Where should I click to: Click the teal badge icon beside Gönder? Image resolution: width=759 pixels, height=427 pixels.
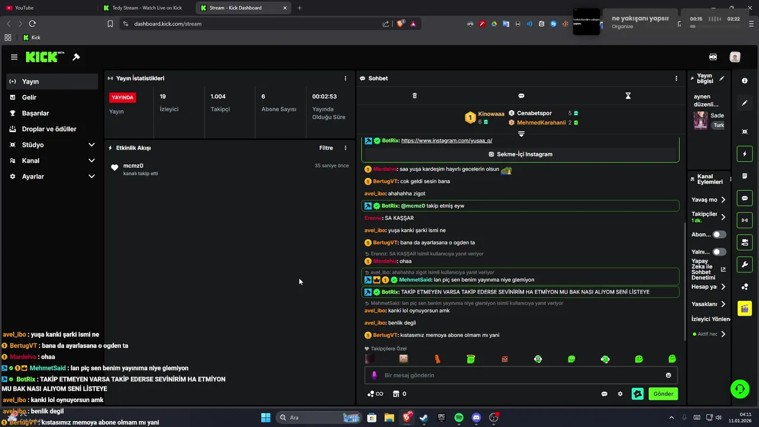pyautogui.click(x=637, y=394)
